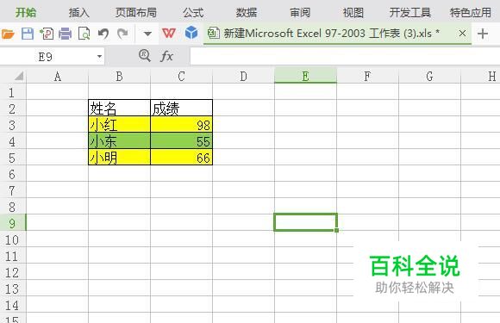Click into the formula bar input

pyautogui.click(x=345, y=56)
